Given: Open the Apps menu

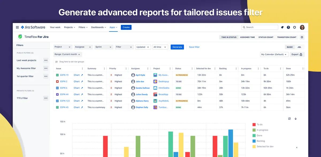Looking at the screenshot, I should pos(113,27).
